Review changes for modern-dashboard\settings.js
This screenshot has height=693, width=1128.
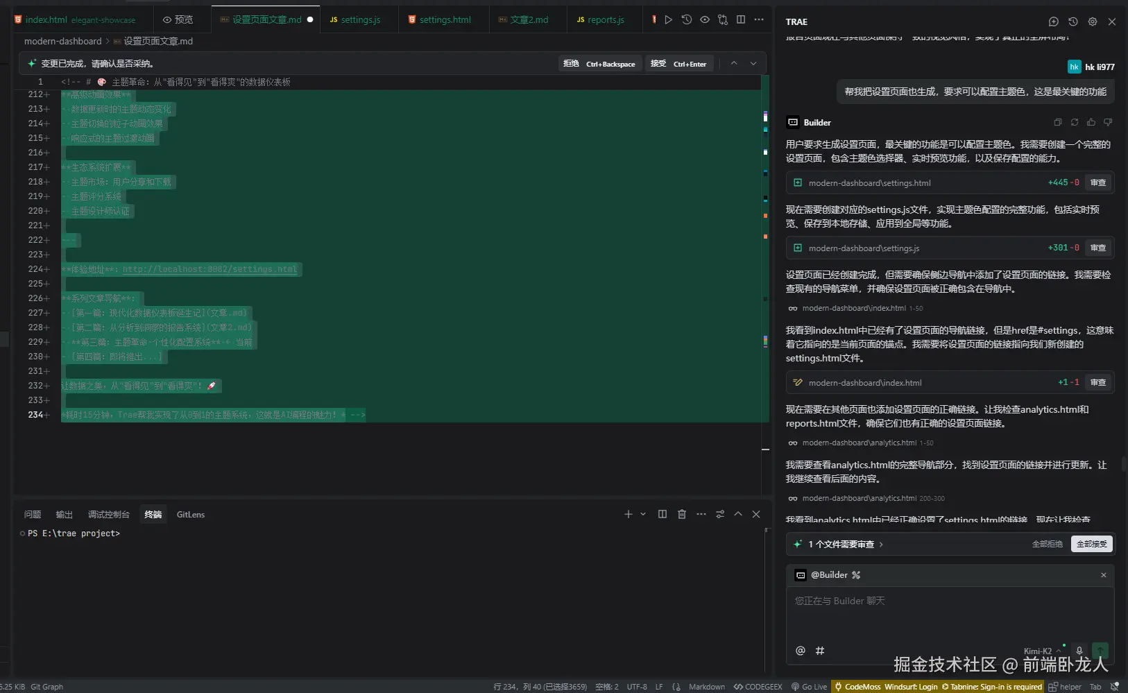click(x=1098, y=248)
